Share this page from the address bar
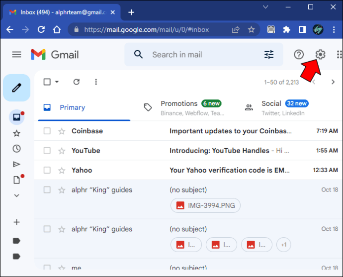The image size is (343, 277). (x=236, y=29)
